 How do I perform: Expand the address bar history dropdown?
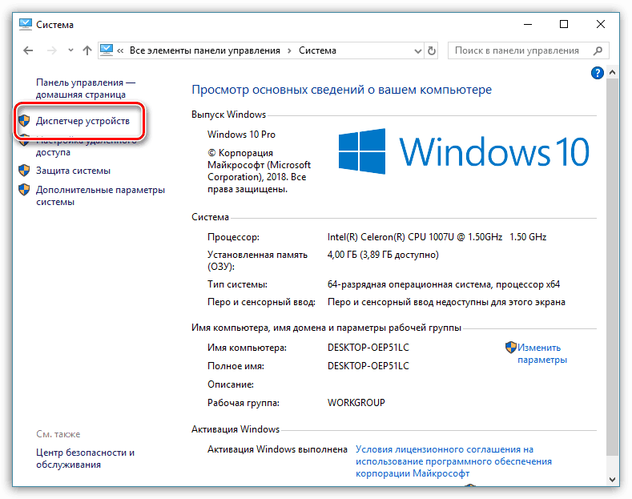coord(418,50)
